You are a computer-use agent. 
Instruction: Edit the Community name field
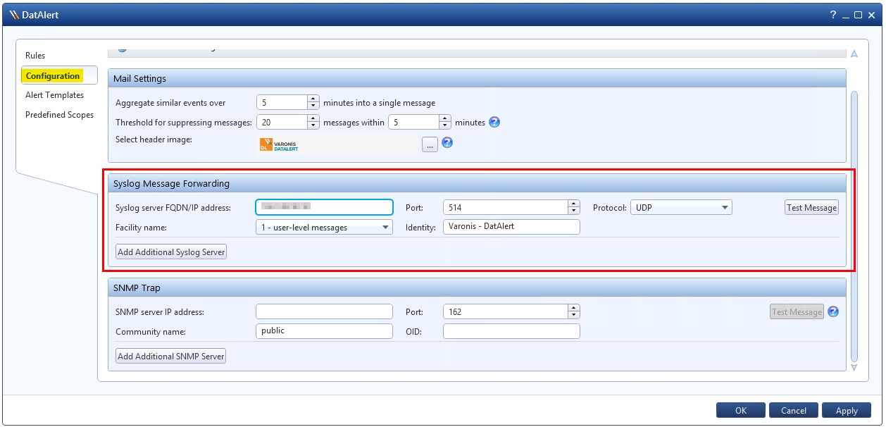(324, 331)
